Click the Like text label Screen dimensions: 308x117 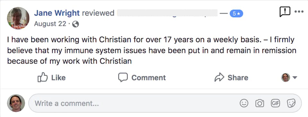[58, 77]
